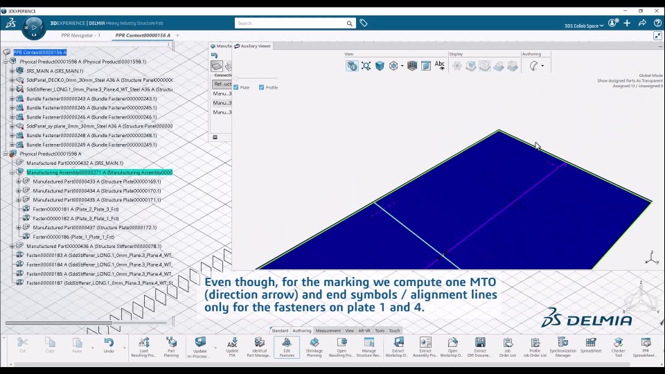Expand Manufactured Part00000433 node
The height and width of the screenshot is (374, 665).
[x=19, y=181]
